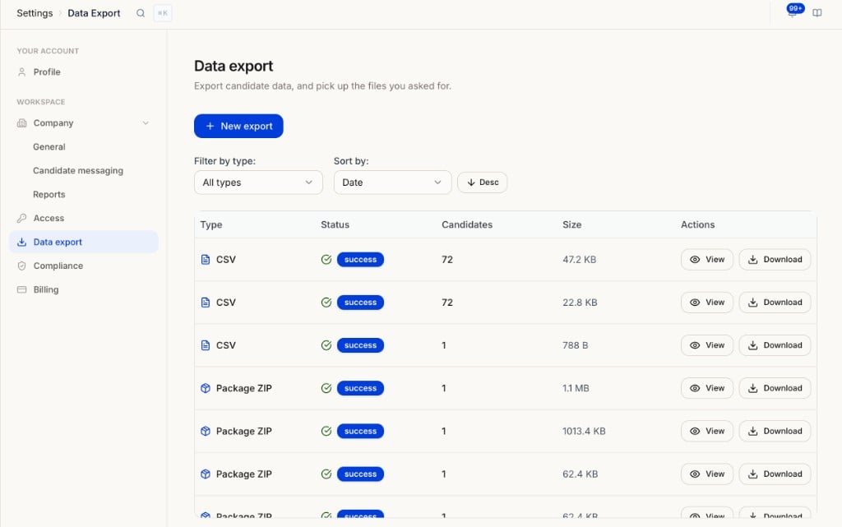Click the '1013.4 KB' size cell
Image resolution: width=842 pixels, height=527 pixels.
coord(584,432)
